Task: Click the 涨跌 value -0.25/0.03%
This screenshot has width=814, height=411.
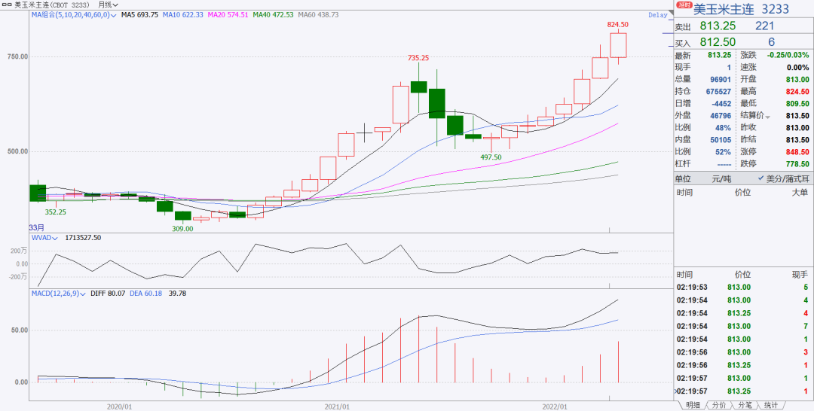Action: point(787,55)
